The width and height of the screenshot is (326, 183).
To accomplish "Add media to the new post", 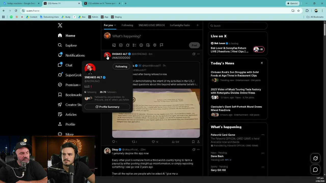I will tap(114, 45).
